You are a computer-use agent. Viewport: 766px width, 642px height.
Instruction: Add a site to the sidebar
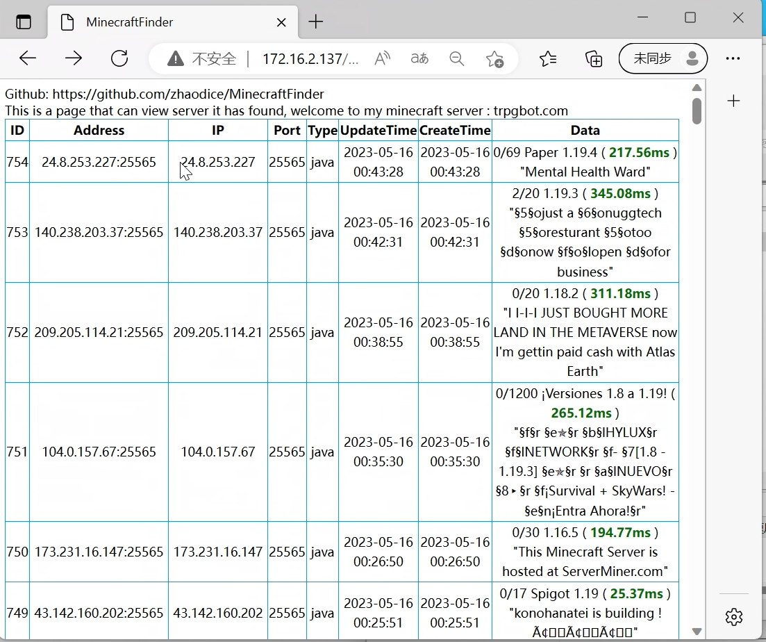(x=734, y=101)
